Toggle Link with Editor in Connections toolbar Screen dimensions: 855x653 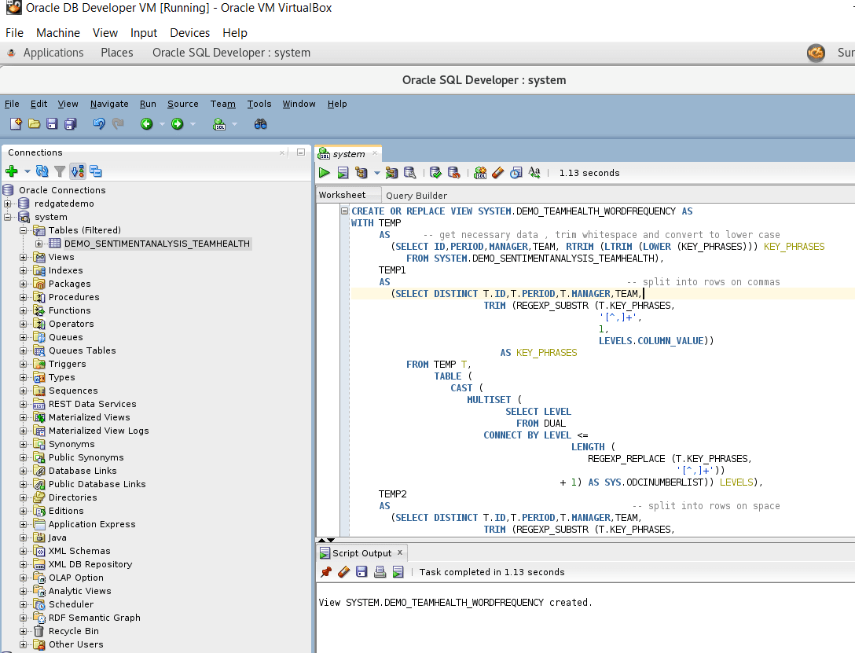78,171
